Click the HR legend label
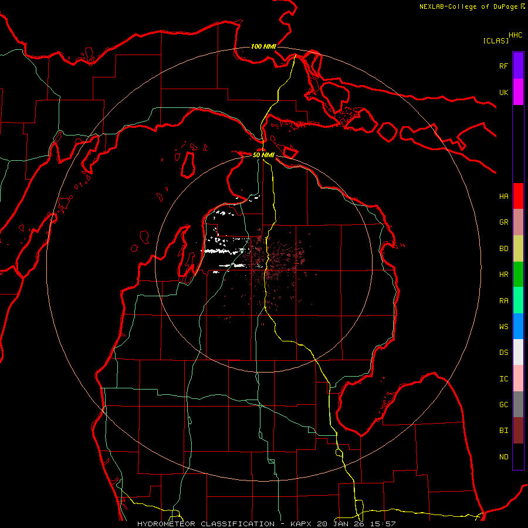This screenshot has width=528, height=528. (x=503, y=275)
